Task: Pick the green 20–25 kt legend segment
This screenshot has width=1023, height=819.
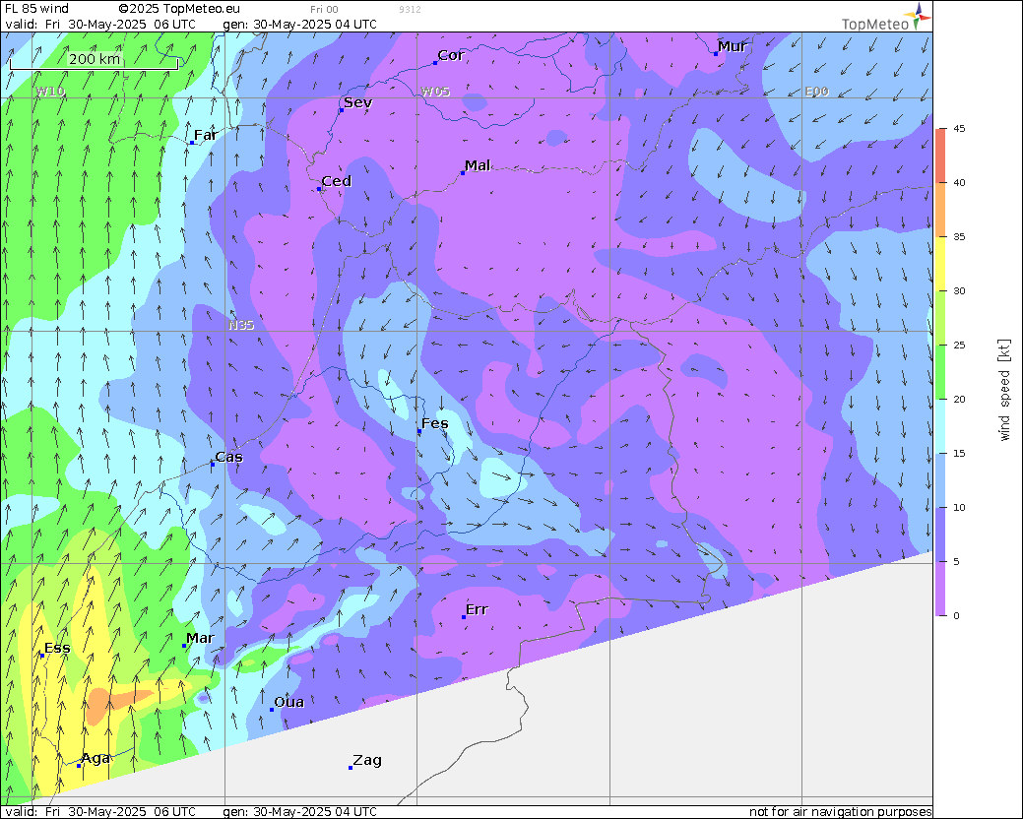Action: click(941, 372)
